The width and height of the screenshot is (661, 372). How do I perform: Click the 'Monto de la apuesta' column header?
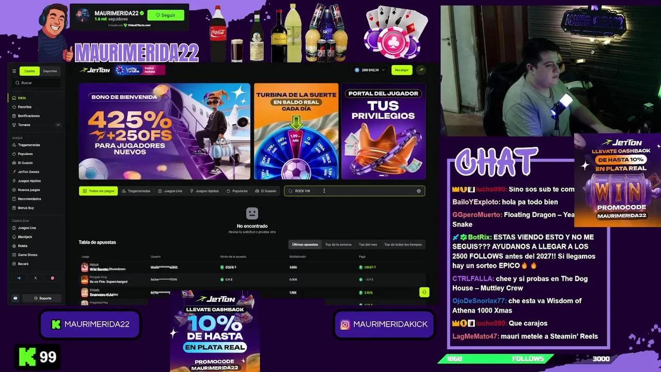(x=233, y=257)
